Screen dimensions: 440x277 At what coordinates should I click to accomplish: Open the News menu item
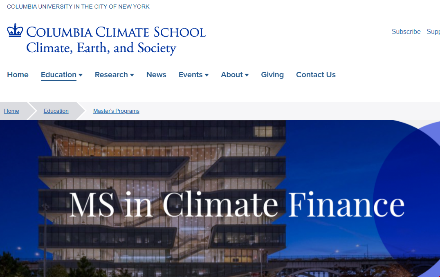click(x=156, y=75)
